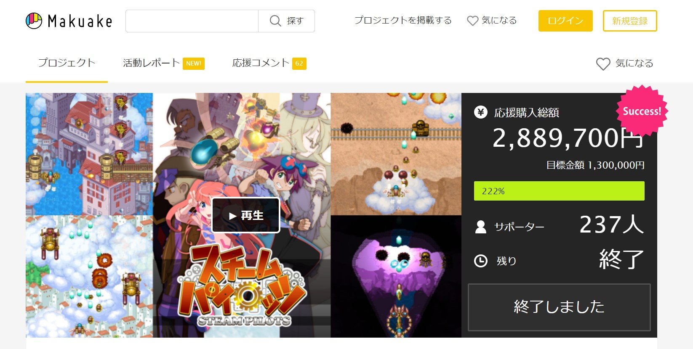Click the 終了しました button
Image resolution: width=693 pixels, height=349 pixels.
tap(559, 307)
